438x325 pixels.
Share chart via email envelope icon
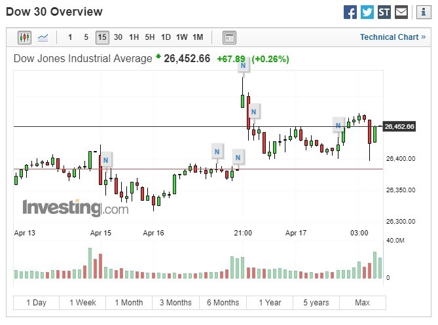401,12
